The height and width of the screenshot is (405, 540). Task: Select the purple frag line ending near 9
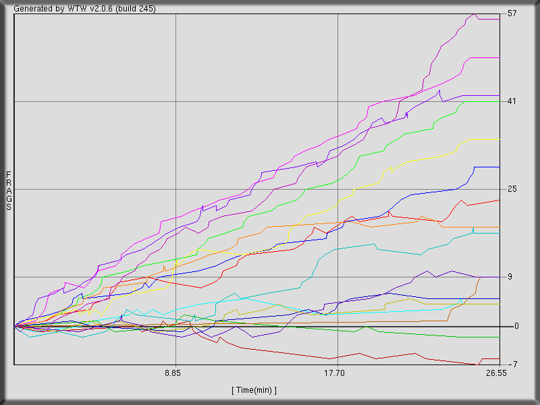click(473, 277)
